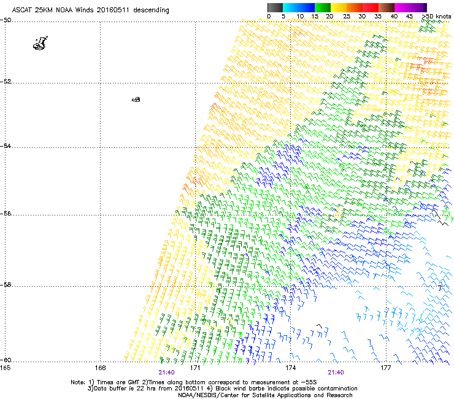Click the '174' longitude label
This screenshot has height=399, width=454.
(x=290, y=368)
